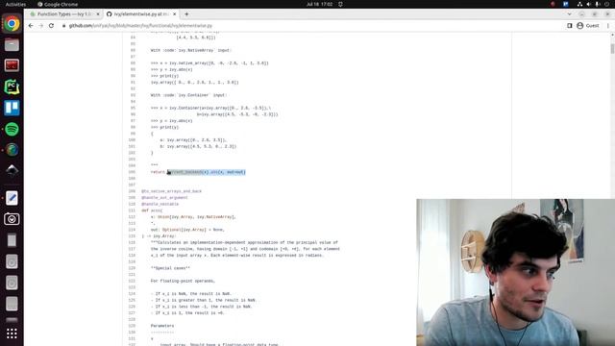This screenshot has width=615, height=346.
Task: Click the red recording indicator in top bar
Action: tap(553, 4)
